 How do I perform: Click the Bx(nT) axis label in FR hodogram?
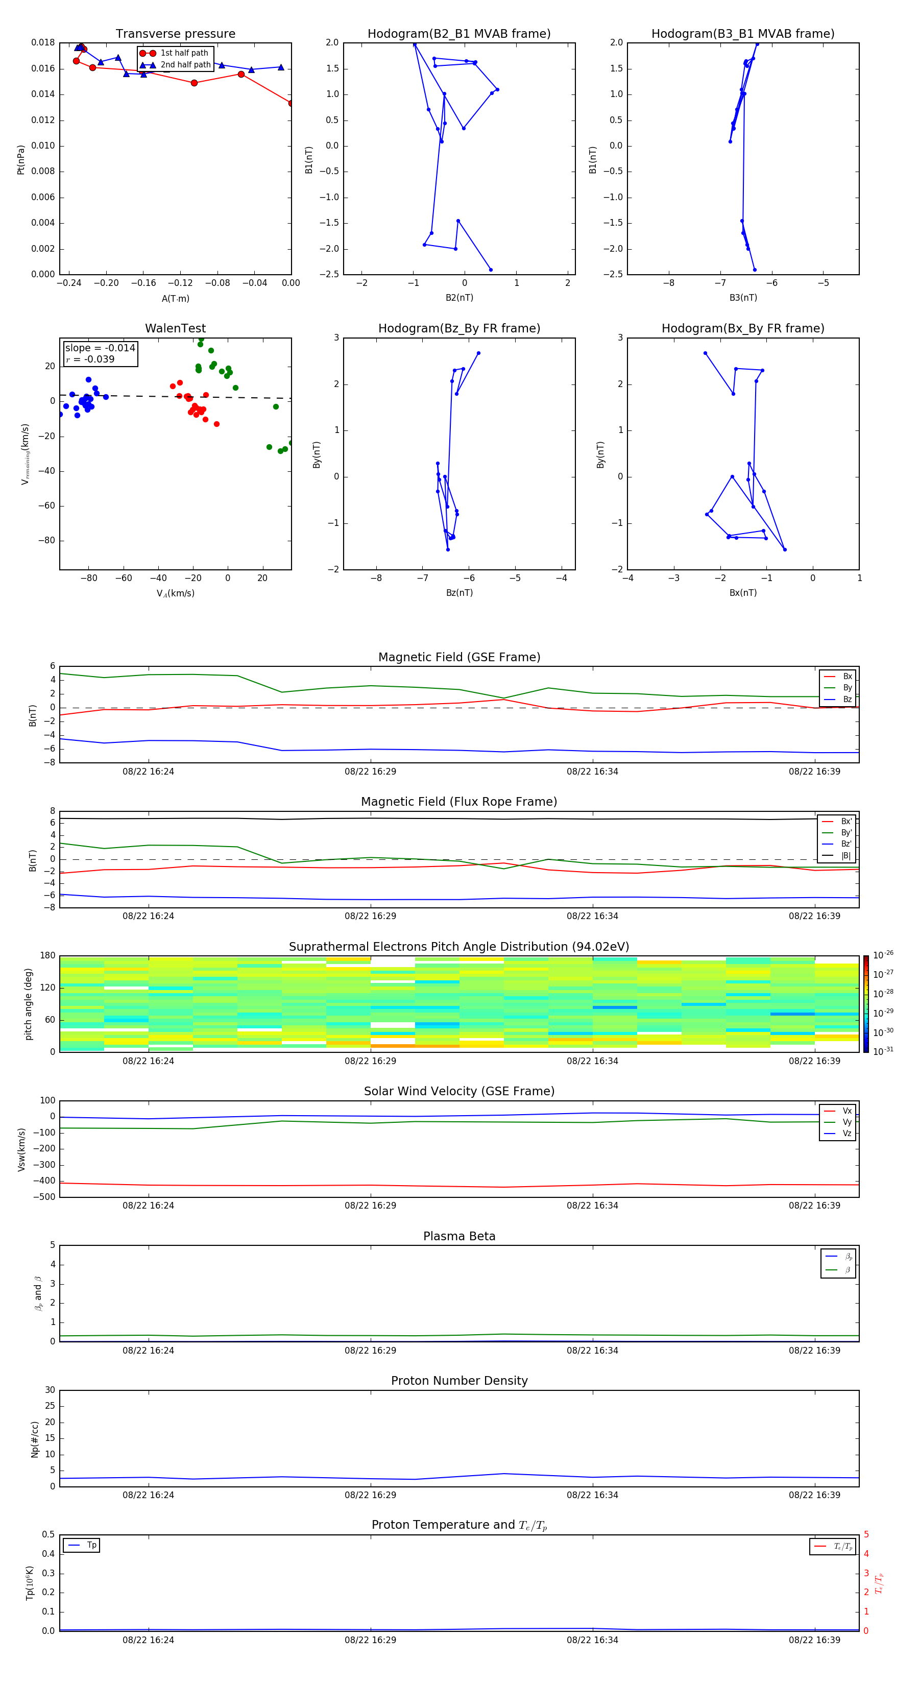(743, 593)
